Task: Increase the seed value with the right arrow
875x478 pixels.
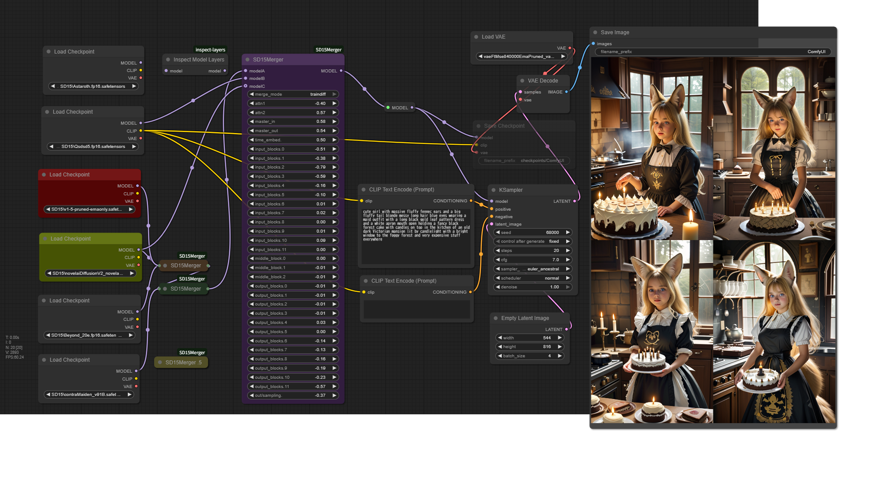Action: pyautogui.click(x=568, y=232)
